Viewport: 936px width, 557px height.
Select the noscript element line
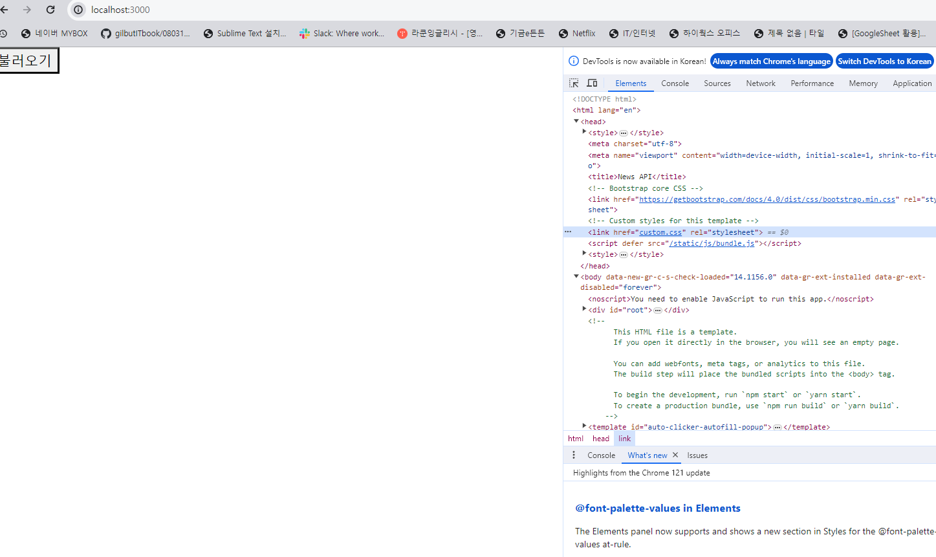coord(731,299)
